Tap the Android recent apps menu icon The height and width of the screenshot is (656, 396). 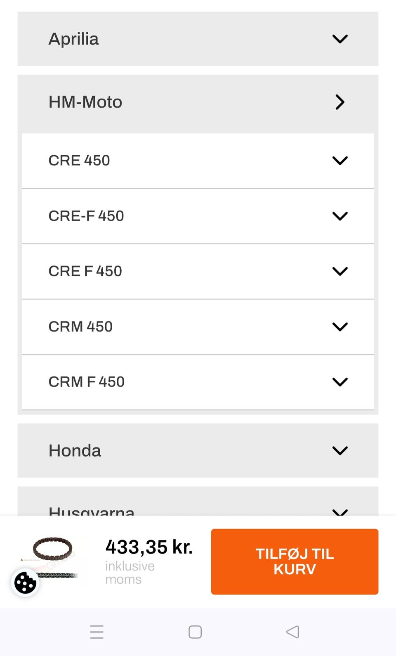pos(97,632)
